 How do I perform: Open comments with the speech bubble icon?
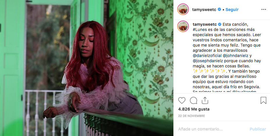click(x=193, y=100)
